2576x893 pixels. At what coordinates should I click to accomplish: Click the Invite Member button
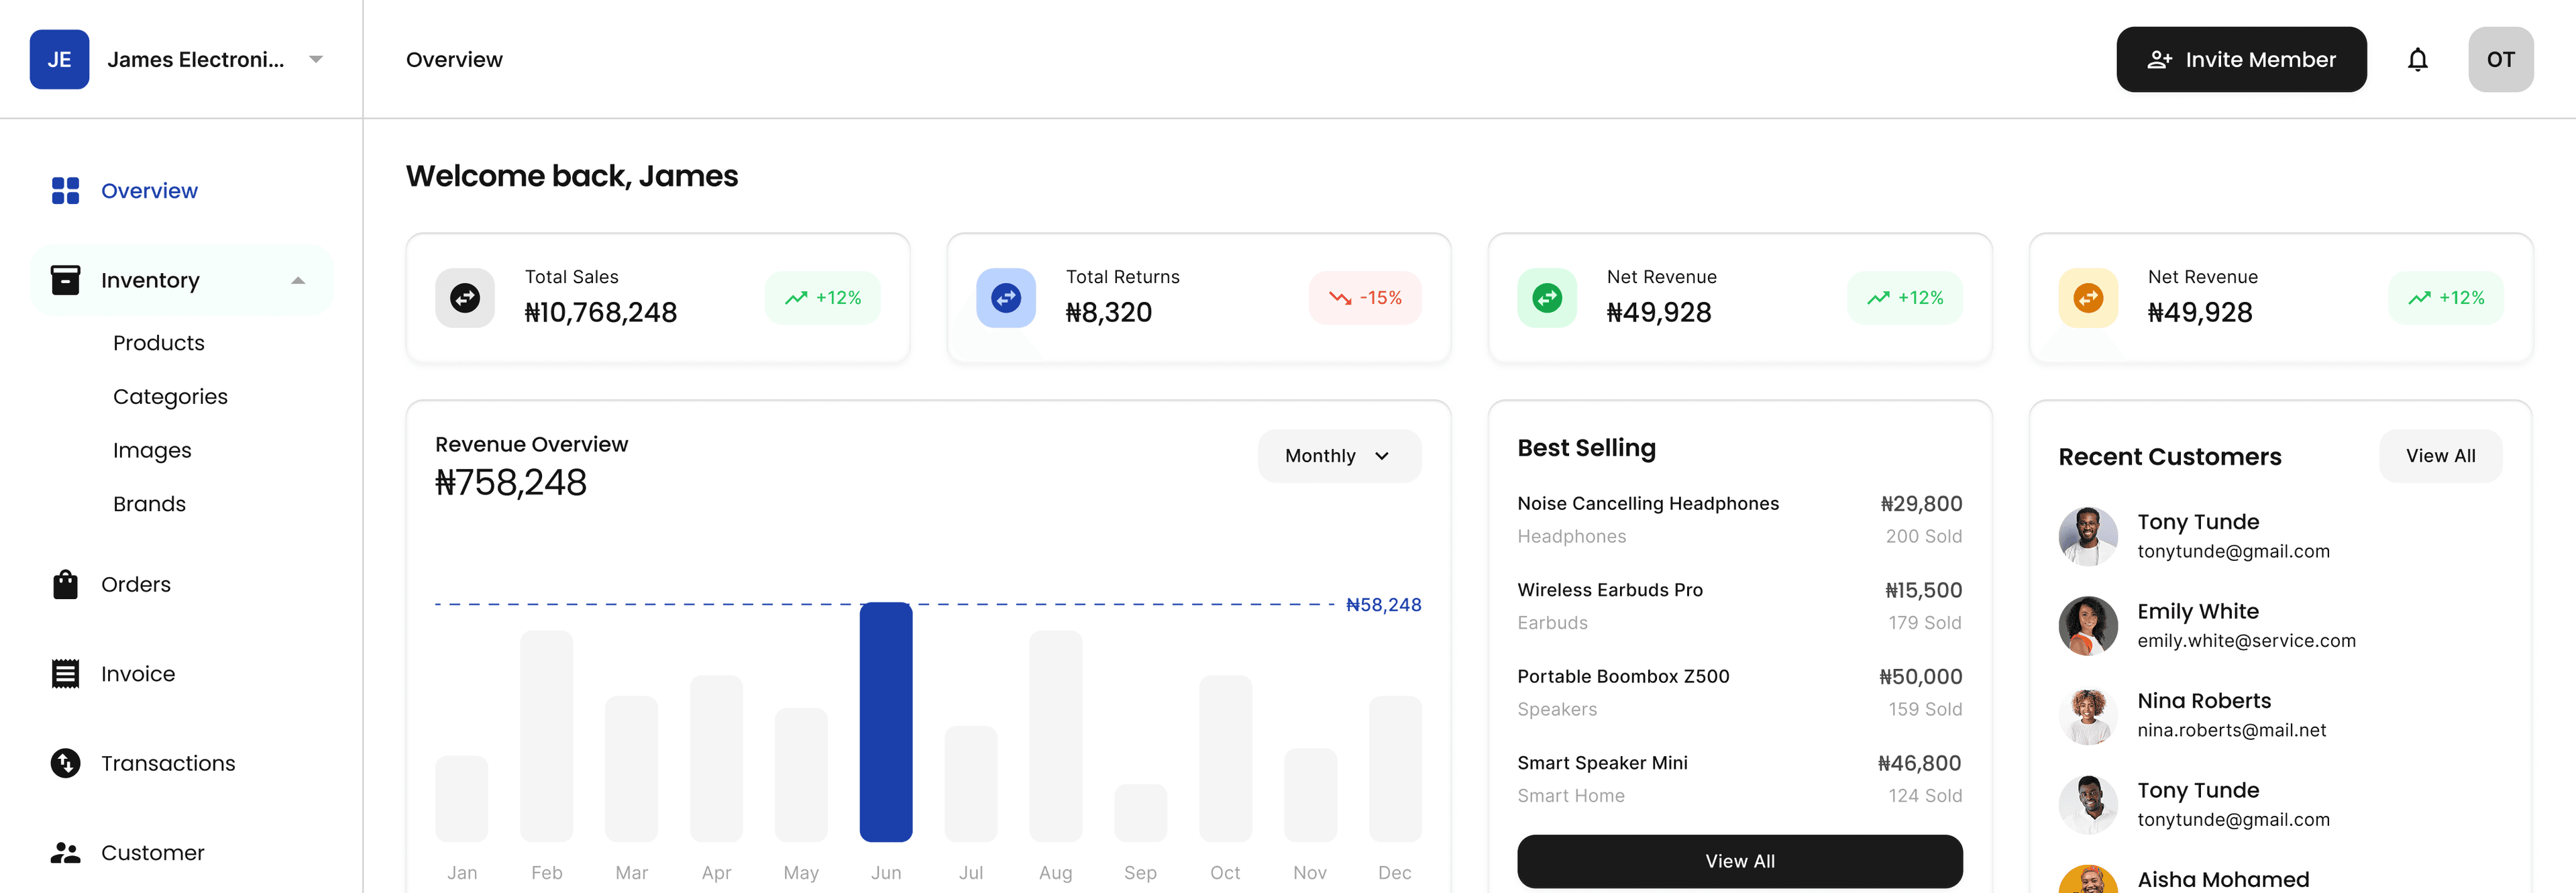click(x=2242, y=59)
